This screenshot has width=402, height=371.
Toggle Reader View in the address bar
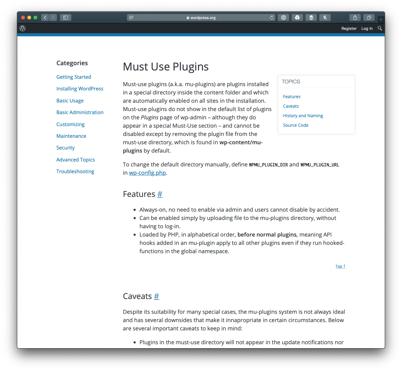[131, 18]
